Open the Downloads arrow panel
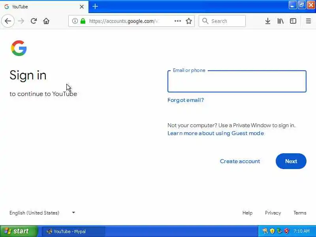The image size is (316, 237). [268, 21]
